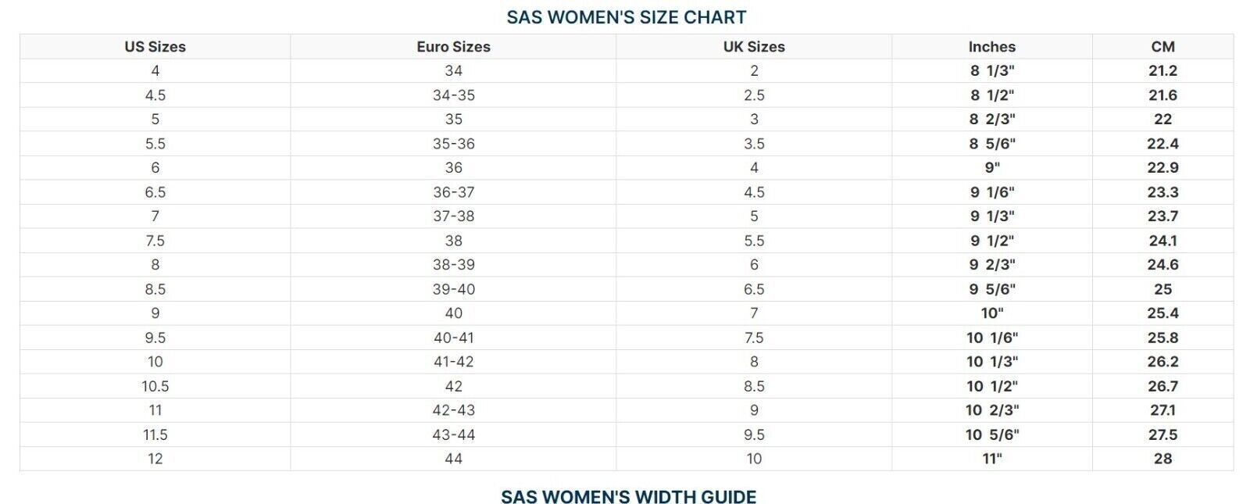Click the SAS Women's Width Guide heading
The height and width of the screenshot is (504, 1250).
point(628,497)
